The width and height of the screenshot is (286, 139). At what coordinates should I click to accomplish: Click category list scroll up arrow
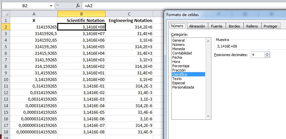coord(208,41)
